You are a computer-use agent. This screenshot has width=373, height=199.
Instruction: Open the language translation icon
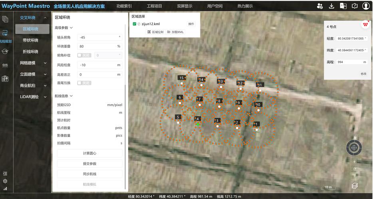coord(343,6)
